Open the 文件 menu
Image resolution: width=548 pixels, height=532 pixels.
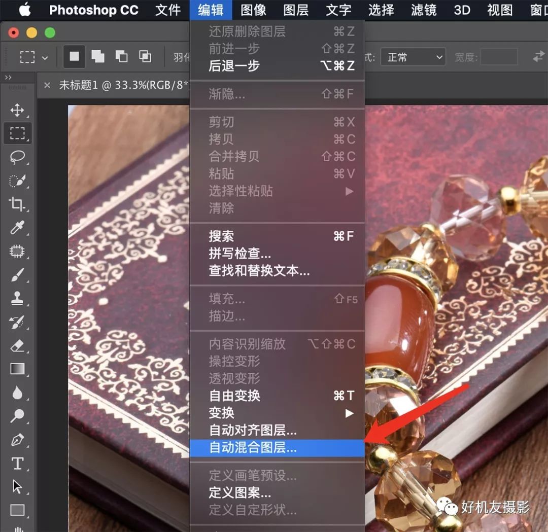168,10
